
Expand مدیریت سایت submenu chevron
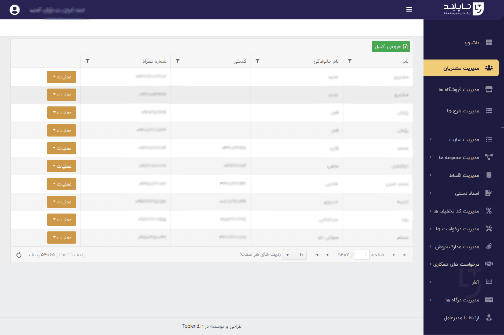tap(430, 140)
